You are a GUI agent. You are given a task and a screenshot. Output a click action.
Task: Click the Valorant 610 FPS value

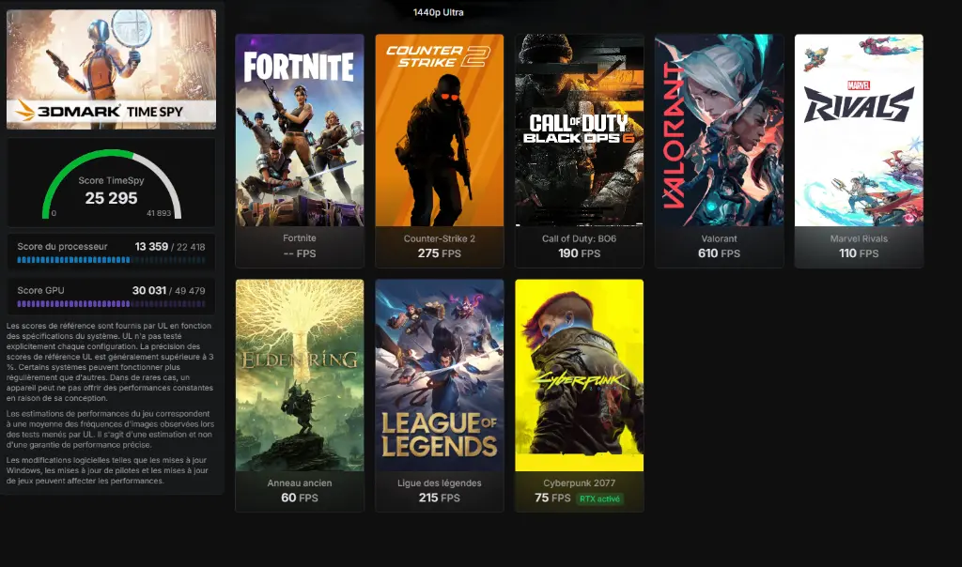[x=719, y=253]
